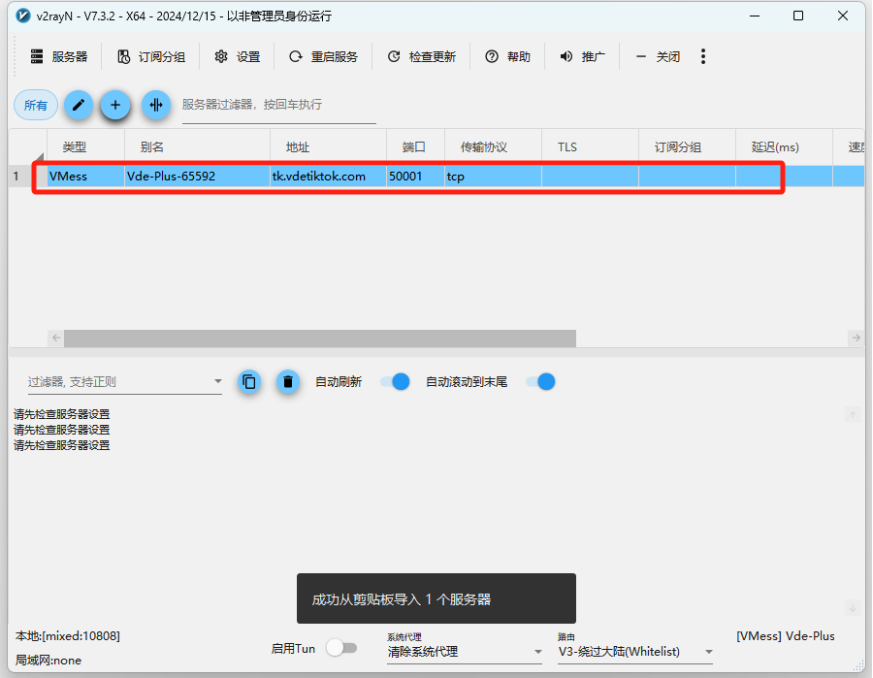Click the plus add group button

click(x=115, y=105)
